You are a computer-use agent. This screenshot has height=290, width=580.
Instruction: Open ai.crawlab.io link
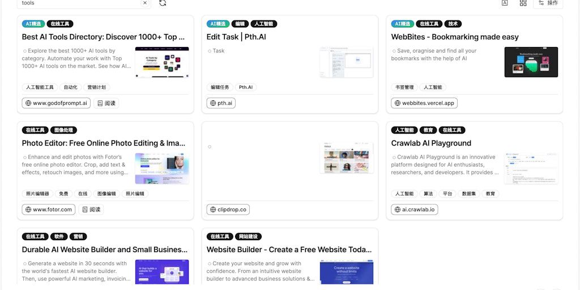[x=414, y=210]
